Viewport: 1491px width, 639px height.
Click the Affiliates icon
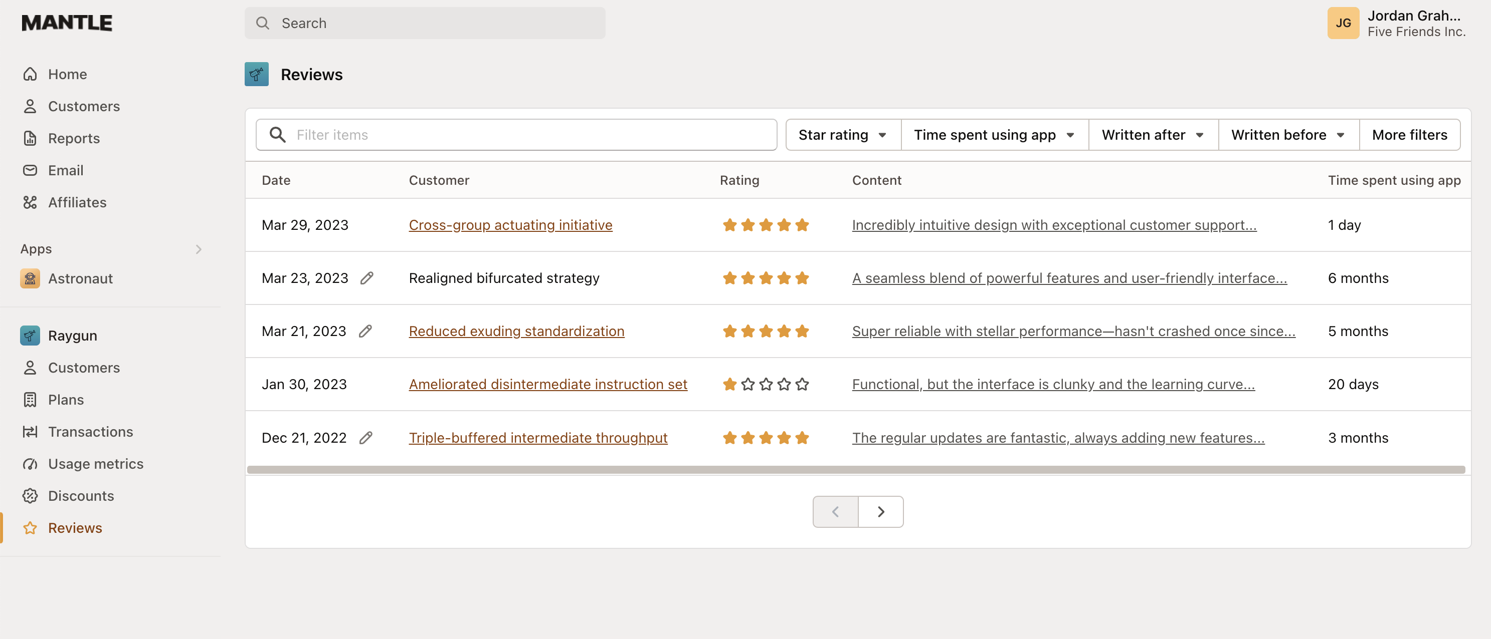point(30,202)
